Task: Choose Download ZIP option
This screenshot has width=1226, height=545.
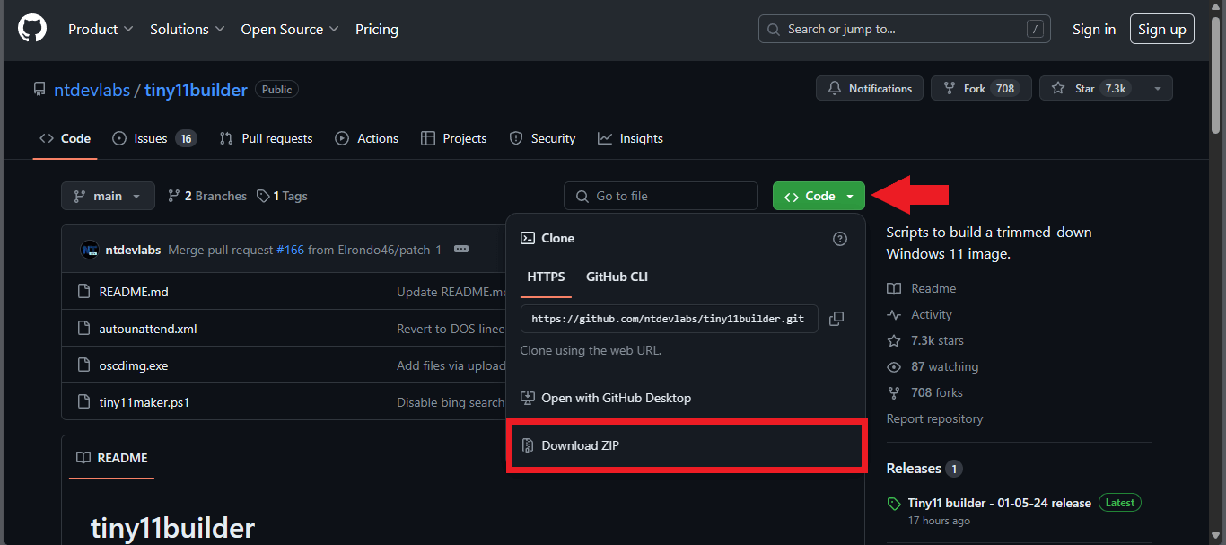Action: point(686,445)
